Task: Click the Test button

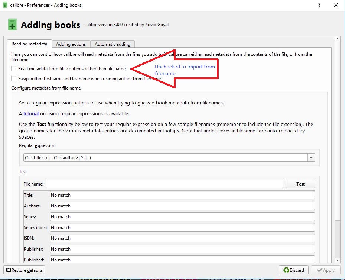Action: point(300,184)
